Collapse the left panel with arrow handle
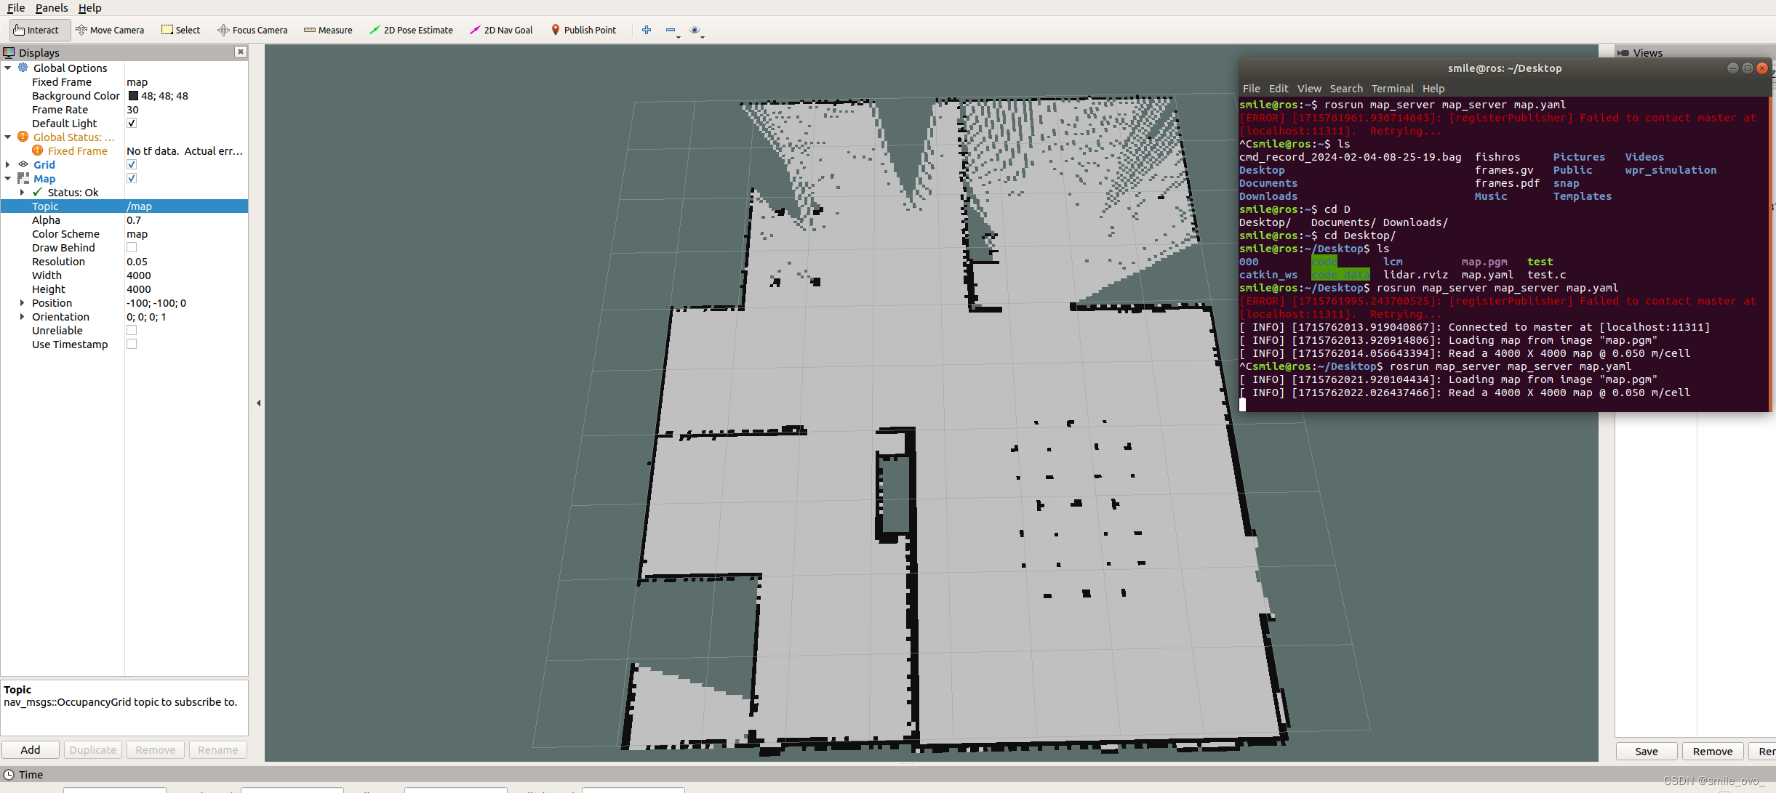Viewport: 1776px width, 793px height. click(258, 403)
